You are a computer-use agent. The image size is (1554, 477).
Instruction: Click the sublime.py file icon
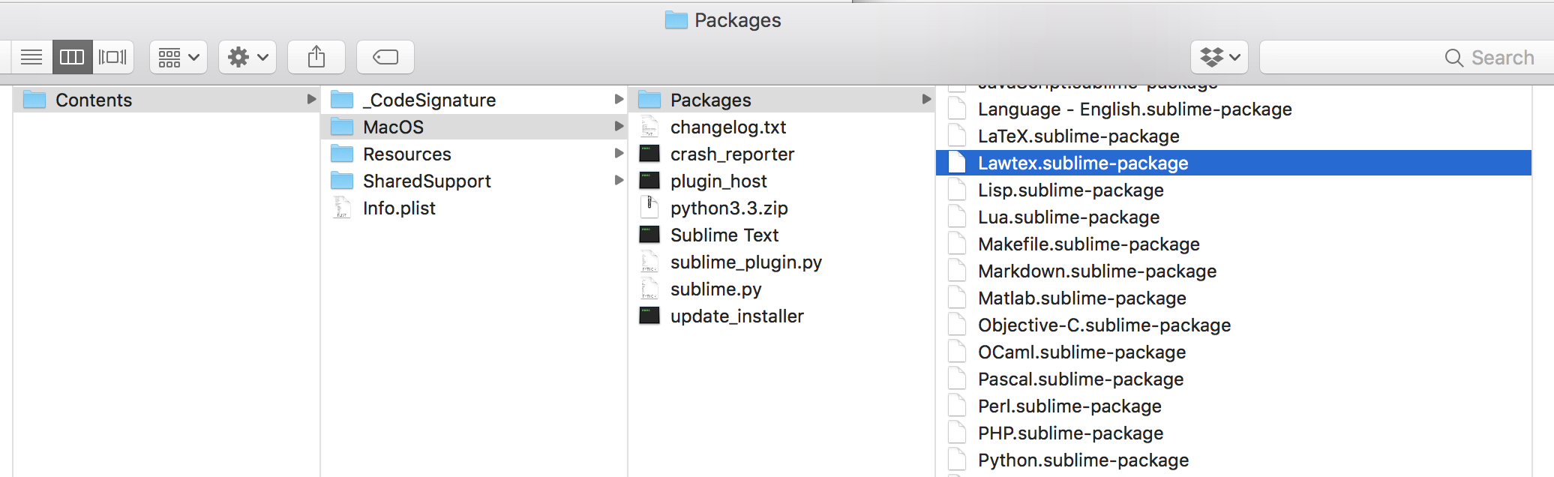click(x=649, y=289)
